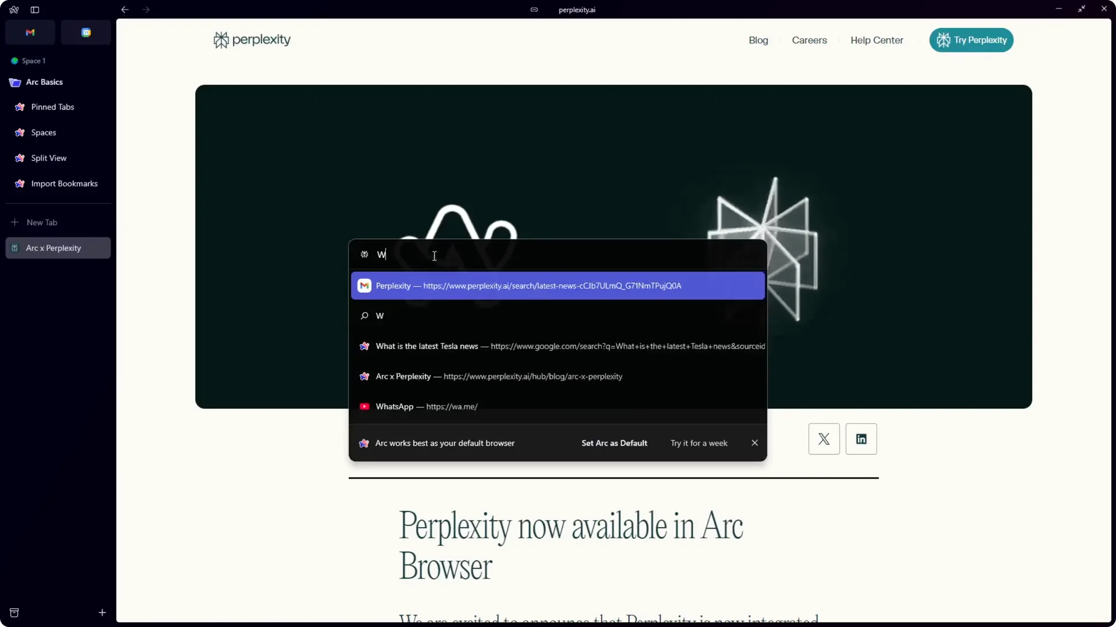Open the Gmail pinned app icon

(x=30, y=32)
